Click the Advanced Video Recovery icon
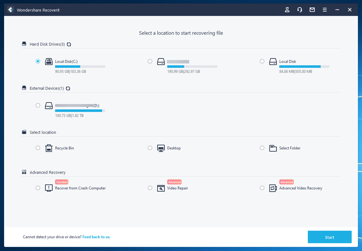 (x=273, y=188)
